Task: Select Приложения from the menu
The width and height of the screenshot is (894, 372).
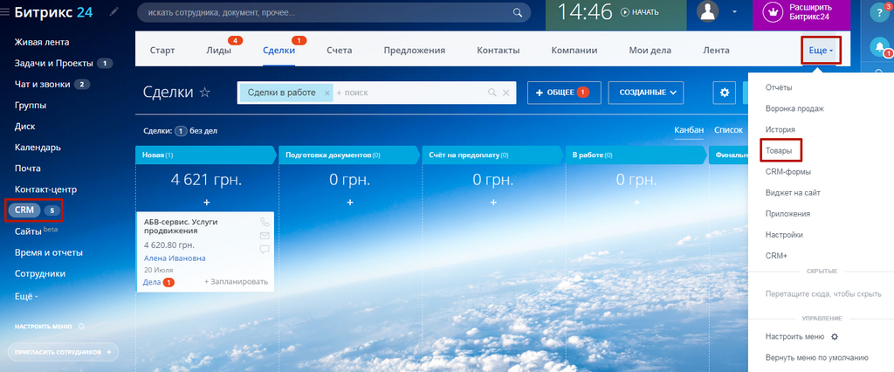Action: pyautogui.click(x=788, y=214)
